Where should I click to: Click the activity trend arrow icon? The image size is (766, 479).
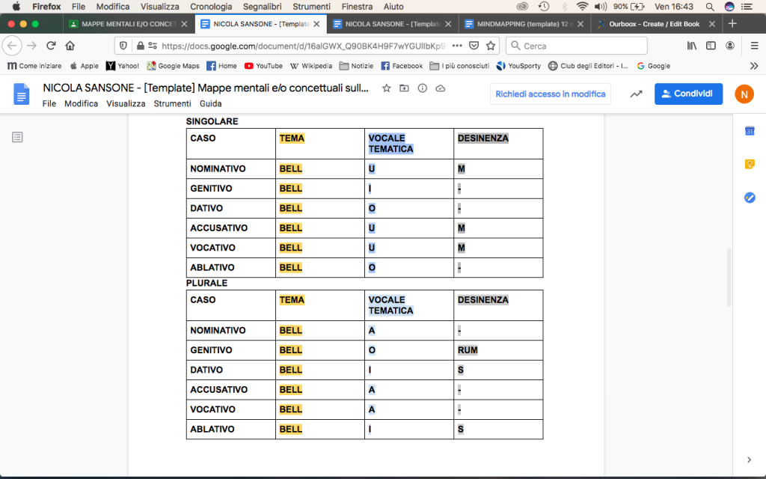pyautogui.click(x=636, y=94)
